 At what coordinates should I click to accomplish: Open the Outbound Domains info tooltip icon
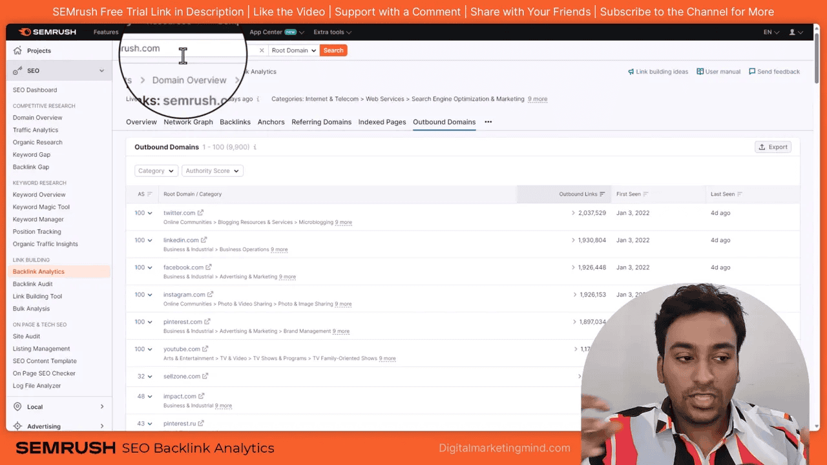[x=255, y=147]
